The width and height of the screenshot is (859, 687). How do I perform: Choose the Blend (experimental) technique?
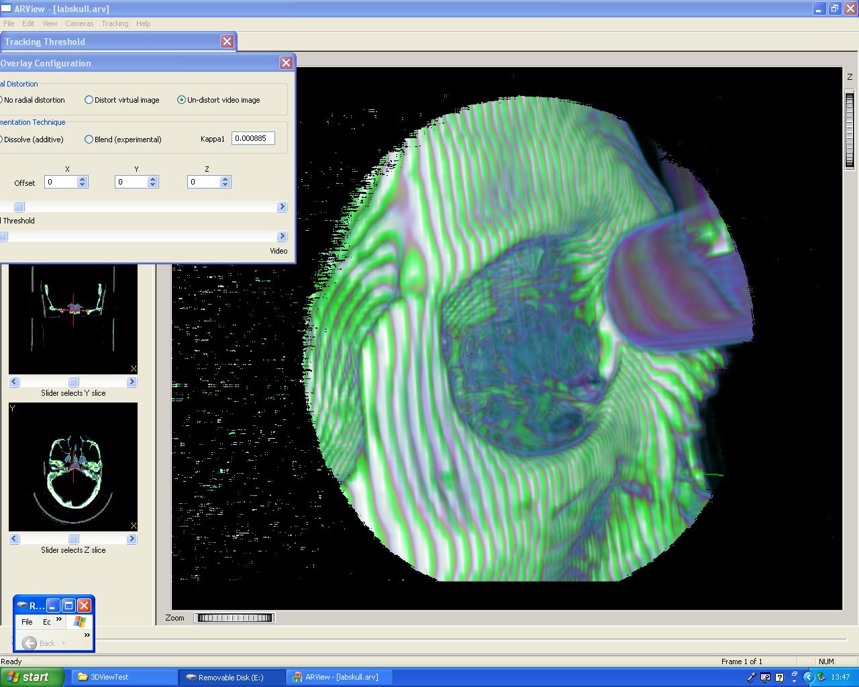tap(89, 140)
